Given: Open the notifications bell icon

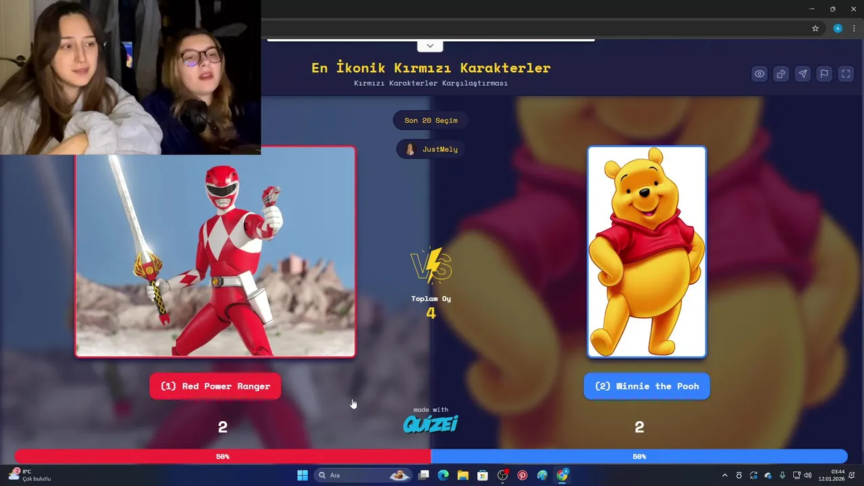Looking at the screenshot, I should [x=853, y=475].
